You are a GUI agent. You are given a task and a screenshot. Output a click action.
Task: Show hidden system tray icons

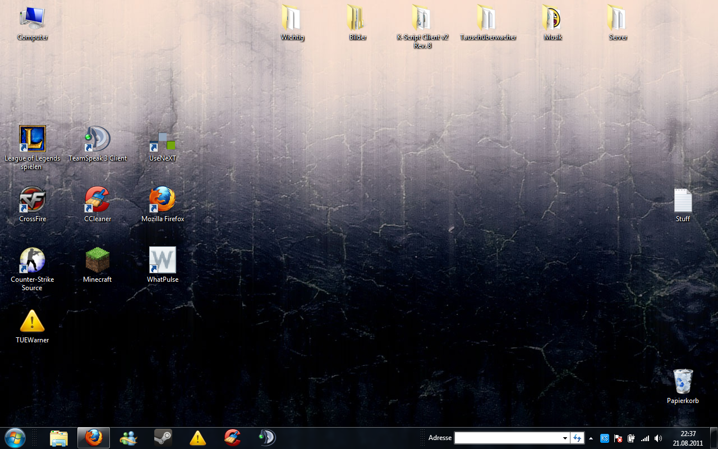point(591,438)
